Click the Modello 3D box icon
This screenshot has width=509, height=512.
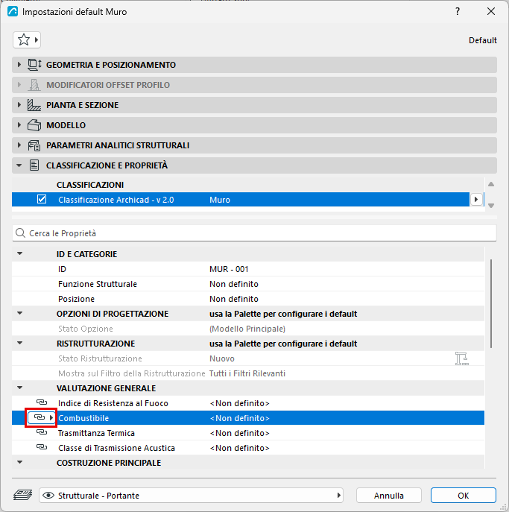coord(34,125)
